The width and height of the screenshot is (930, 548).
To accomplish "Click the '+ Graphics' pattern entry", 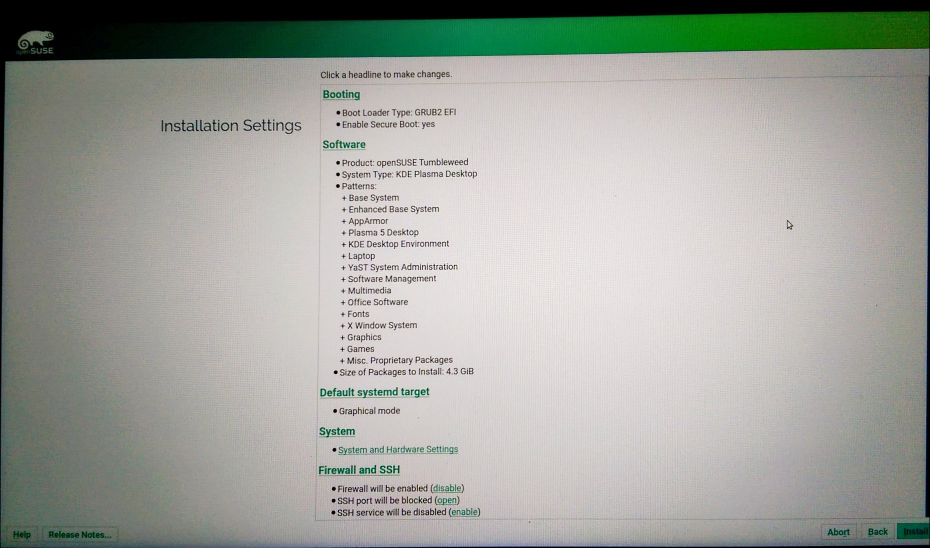I will (x=361, y=338).
